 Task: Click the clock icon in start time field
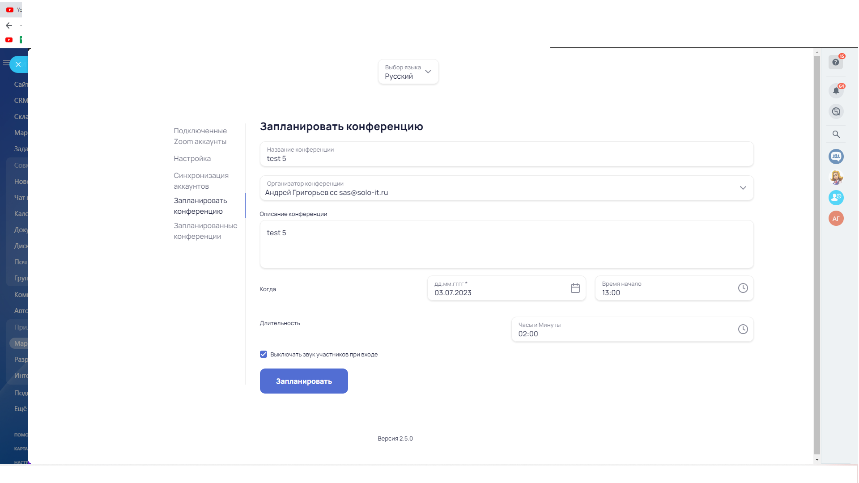click(x=743, y=288)
